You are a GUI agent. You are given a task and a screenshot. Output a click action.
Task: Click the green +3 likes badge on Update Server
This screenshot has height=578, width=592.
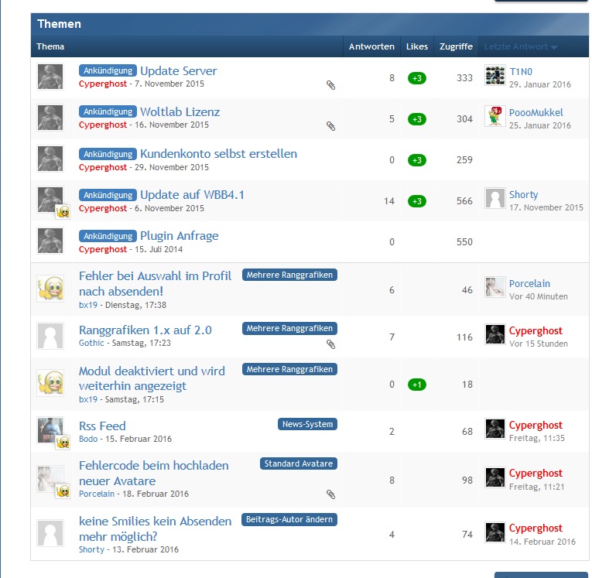pos(416,78)
